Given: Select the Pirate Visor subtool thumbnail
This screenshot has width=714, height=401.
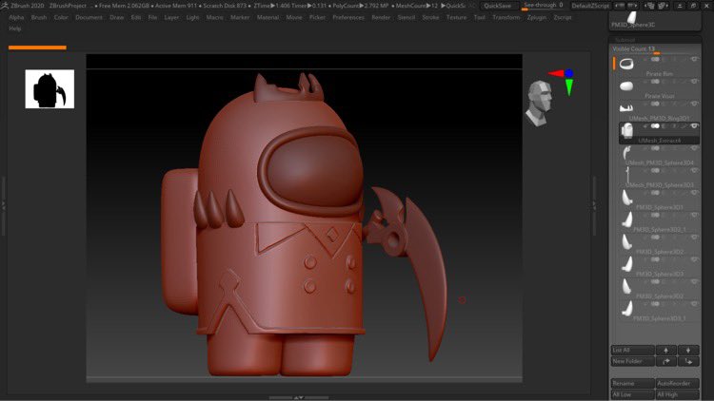Looking at the screenshot, I should coord(626,86).
